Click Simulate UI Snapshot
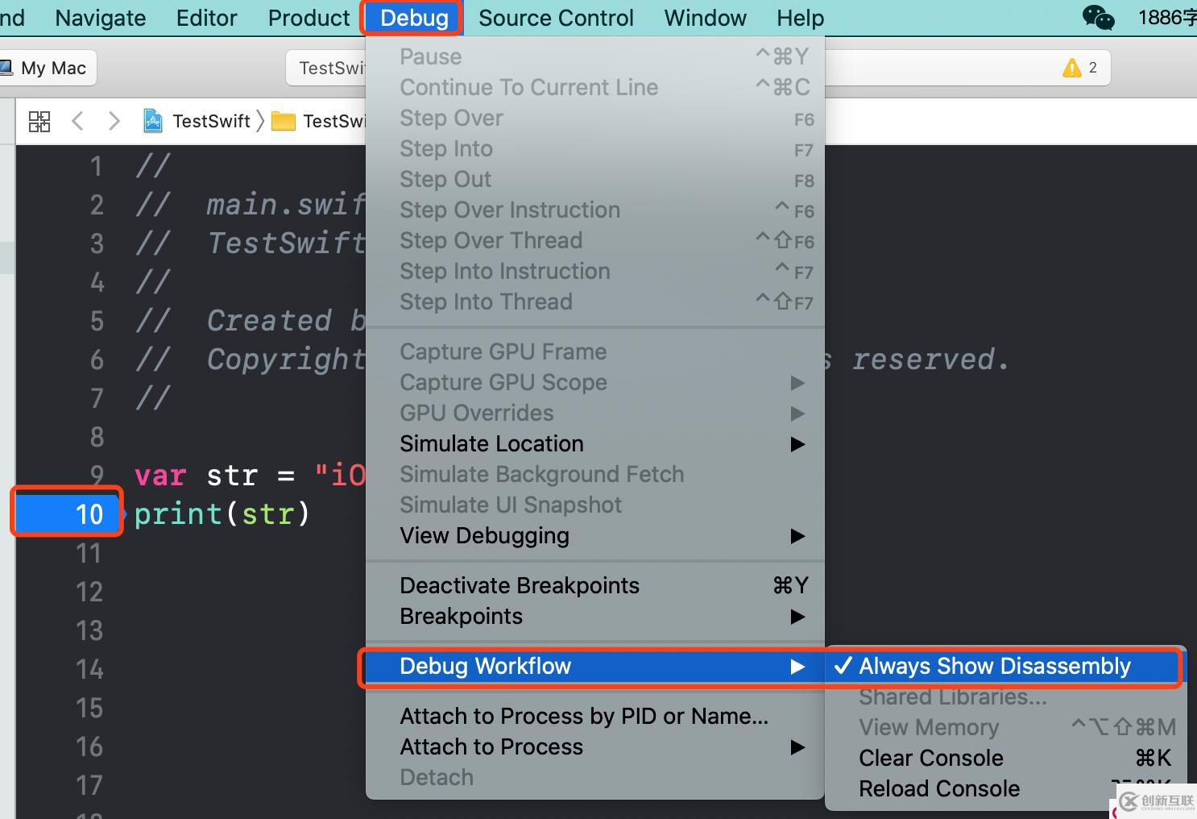This screenshot has width=1197, height=819. tap(594, 505)
